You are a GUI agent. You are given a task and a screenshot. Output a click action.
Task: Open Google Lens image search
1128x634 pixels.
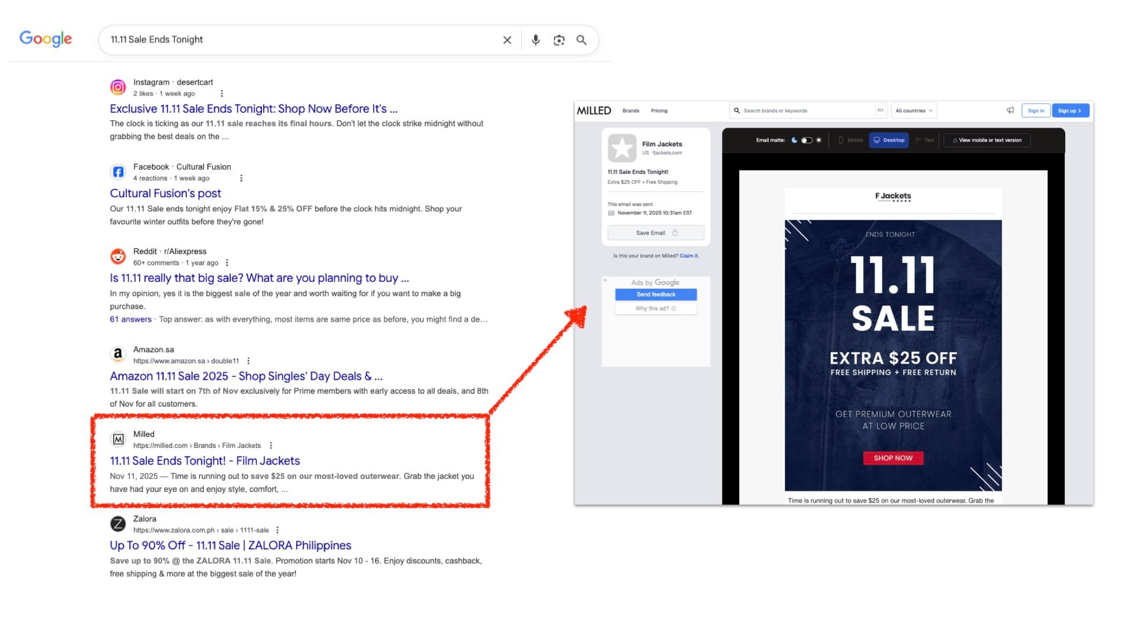click(559, 40)
